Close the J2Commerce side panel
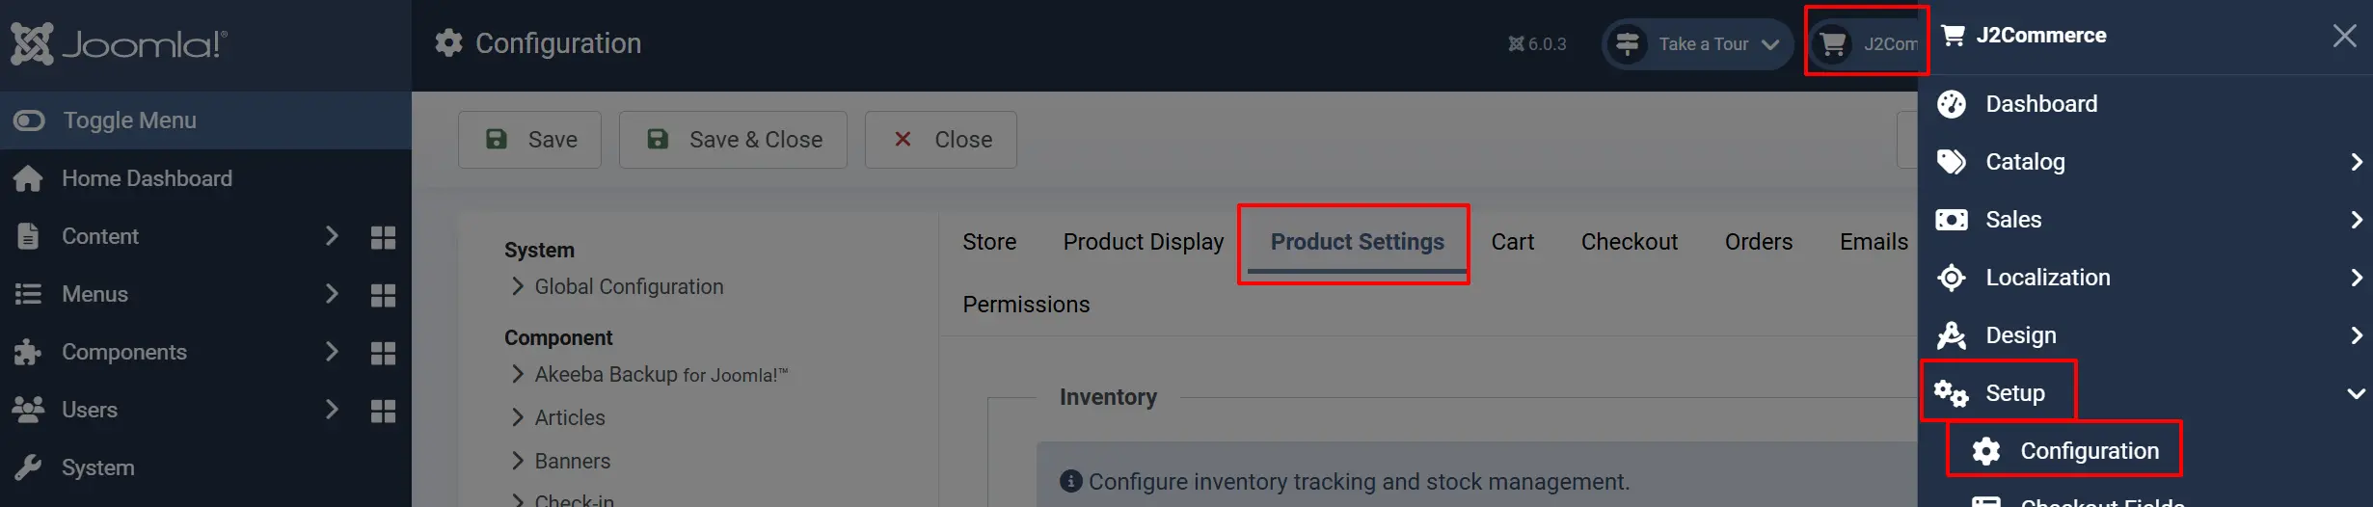The width and height of the screenshot is (2373, 507). (x=2344, y=36)
